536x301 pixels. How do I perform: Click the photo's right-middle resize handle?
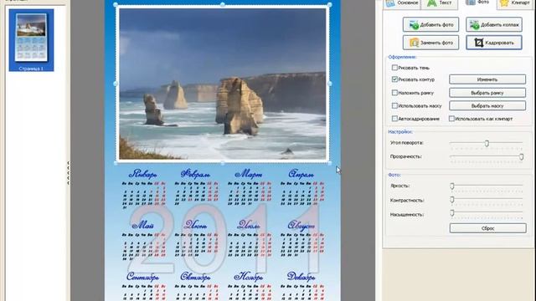click(x=329, y=84)
